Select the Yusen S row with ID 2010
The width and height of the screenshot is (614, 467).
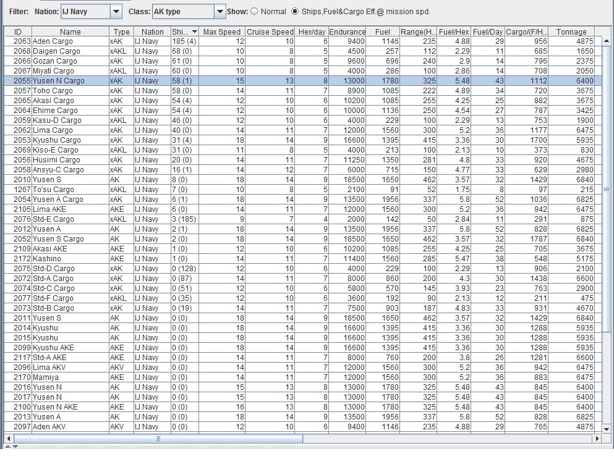coord(303,180)
